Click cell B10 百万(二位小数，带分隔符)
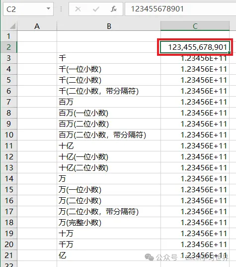 coord(109,135)
